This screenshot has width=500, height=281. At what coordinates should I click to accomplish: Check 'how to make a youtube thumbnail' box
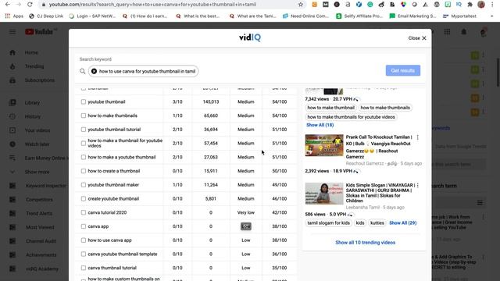tap(84, 158)
